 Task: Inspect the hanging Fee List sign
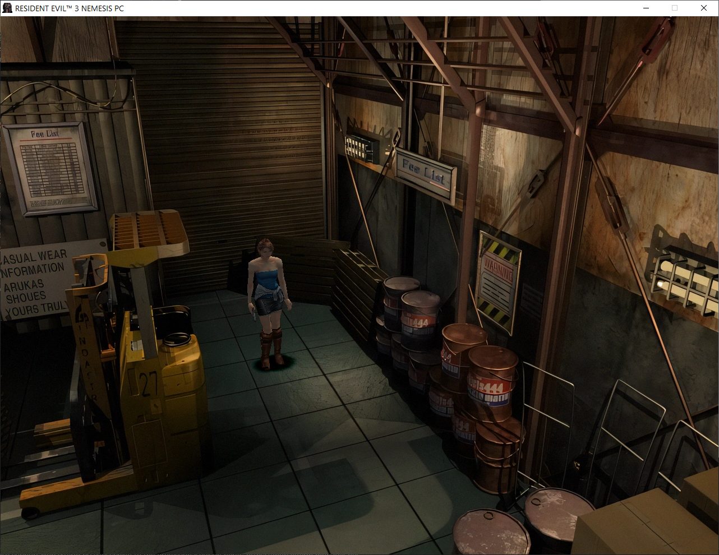coord(426,173)
